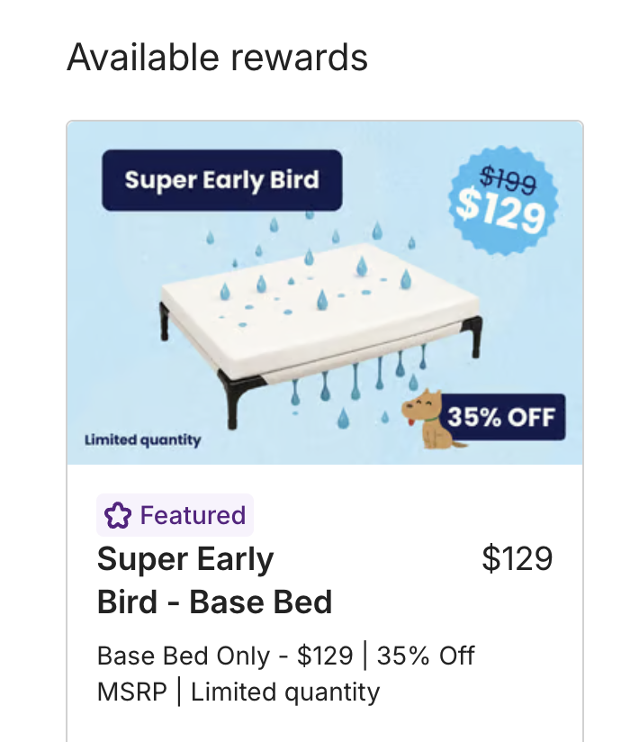Click the 35% Off text in the description
The image size is (621, 742).
[426, 656]
